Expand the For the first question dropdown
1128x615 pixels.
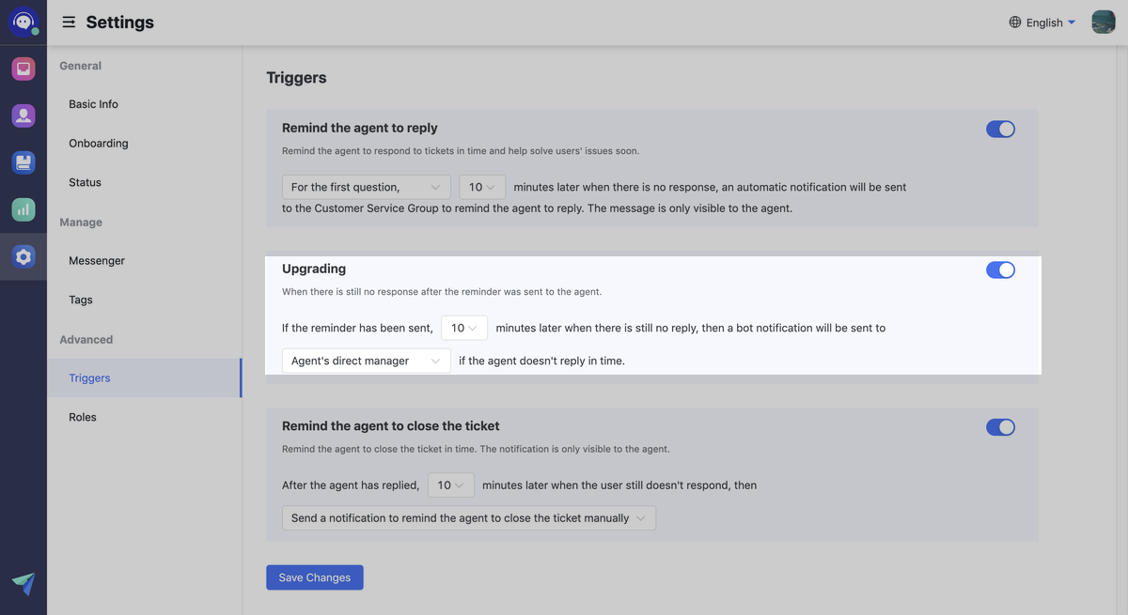coord(366,187)
